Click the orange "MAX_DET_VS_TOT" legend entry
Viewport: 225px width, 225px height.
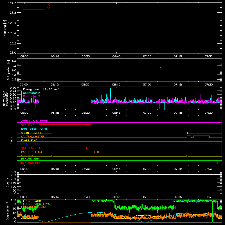pos(35,207)
